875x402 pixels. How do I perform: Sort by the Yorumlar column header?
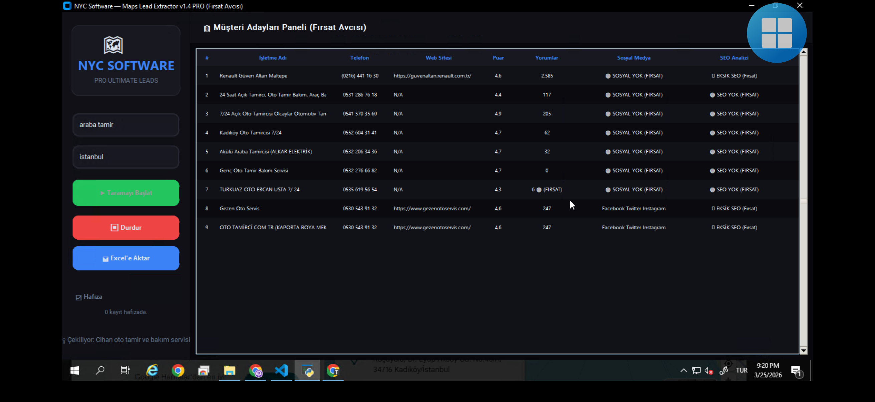547,58
